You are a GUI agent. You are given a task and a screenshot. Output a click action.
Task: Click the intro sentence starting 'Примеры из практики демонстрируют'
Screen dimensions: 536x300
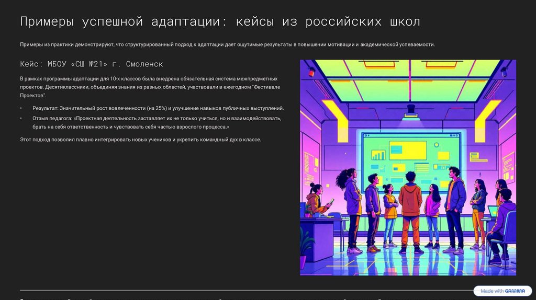coord(227,44)
